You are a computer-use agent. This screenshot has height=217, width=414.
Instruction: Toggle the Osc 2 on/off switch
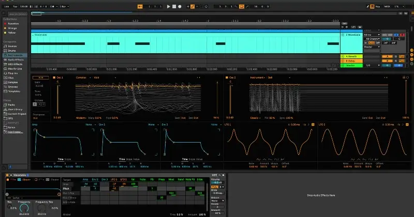(x=227, y=78)
